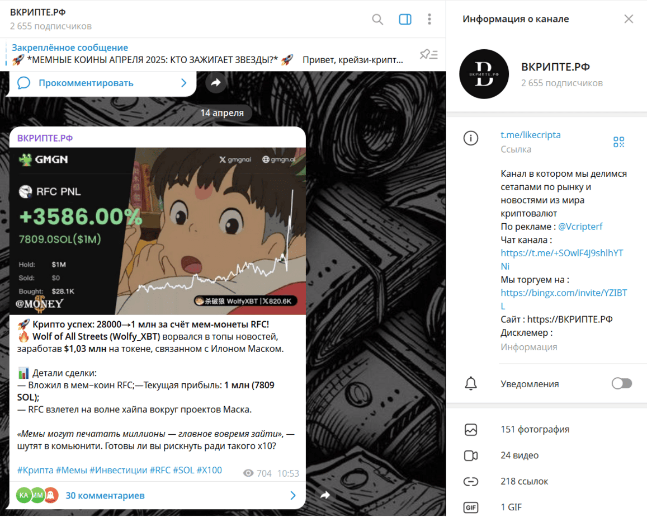Open the three-dot more options menu
647x517 pixels.
[x=429, y=20]
